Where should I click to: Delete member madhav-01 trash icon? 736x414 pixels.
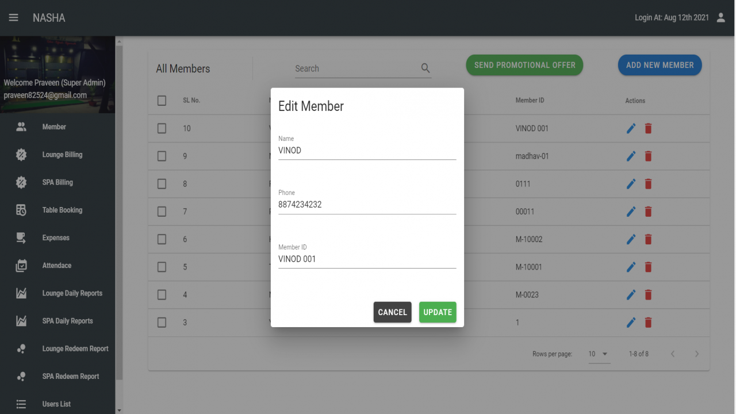[x=648, y=156]
